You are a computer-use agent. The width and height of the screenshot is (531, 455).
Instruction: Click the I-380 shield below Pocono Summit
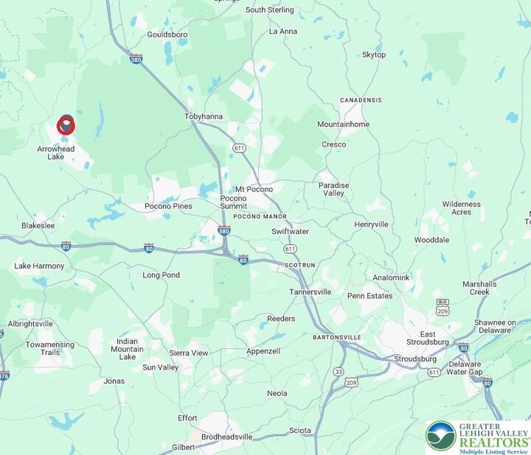224,230
